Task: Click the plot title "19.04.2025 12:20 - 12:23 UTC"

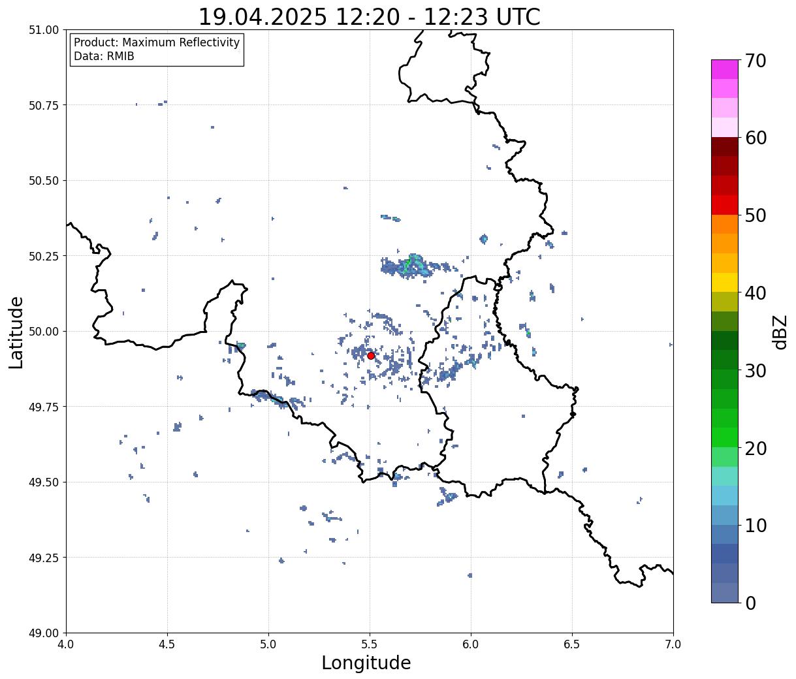Action: pos(369,16)
